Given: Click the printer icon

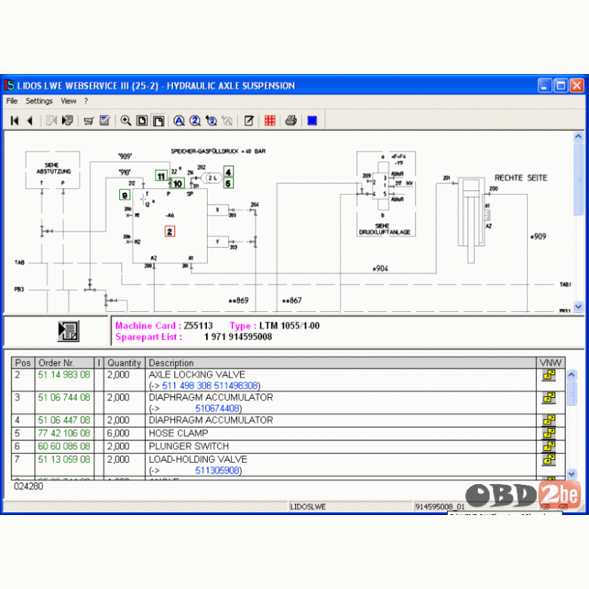Looking at the screenshot, I should point(291,121).
